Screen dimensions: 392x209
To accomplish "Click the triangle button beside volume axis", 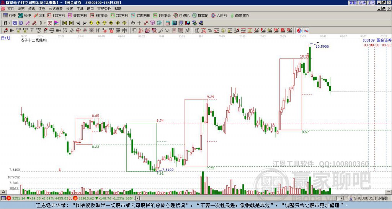I will (x=3, y=192).
